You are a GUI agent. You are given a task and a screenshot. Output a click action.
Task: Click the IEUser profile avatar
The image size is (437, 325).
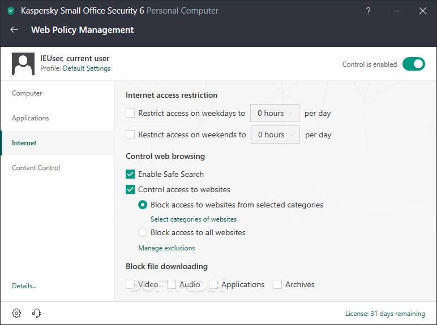coord(23,64)
